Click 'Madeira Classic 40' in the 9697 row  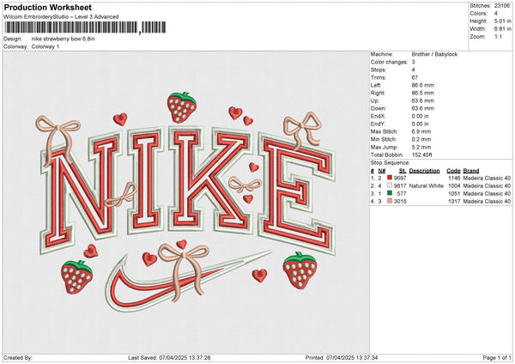click(487, 178)
